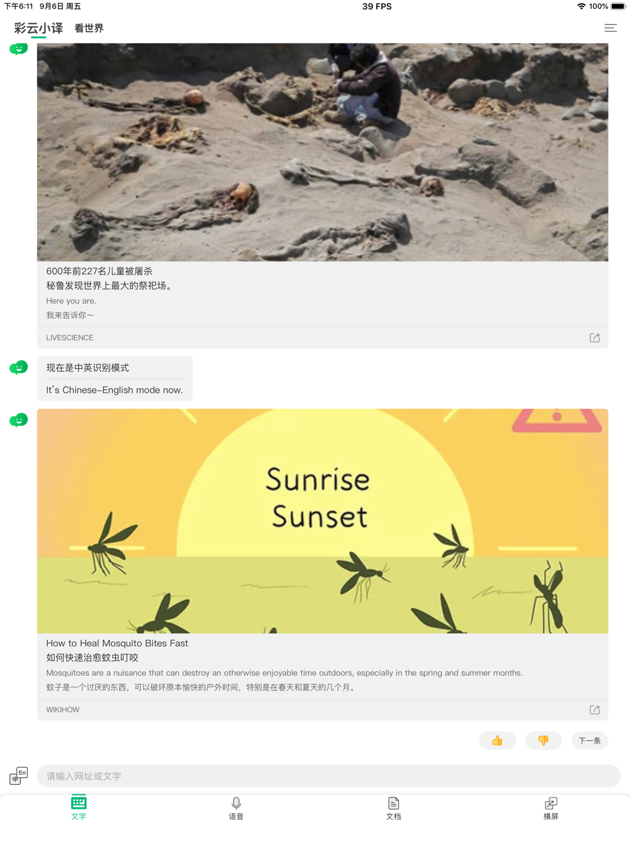
Task: Open the How to Heal Mosquito Bites Fast title
Action: 117,643
